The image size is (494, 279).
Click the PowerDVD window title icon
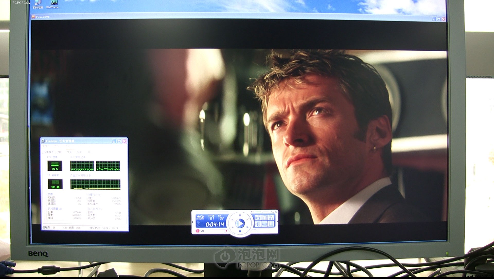click(x=33, y=17)
